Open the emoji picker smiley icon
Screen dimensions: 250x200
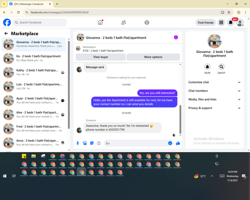[x=170, y=143]
